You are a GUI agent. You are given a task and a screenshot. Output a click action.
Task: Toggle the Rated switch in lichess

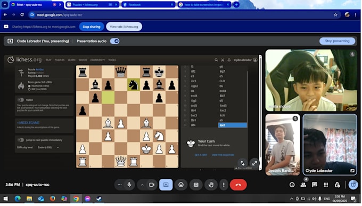point(21,100)
